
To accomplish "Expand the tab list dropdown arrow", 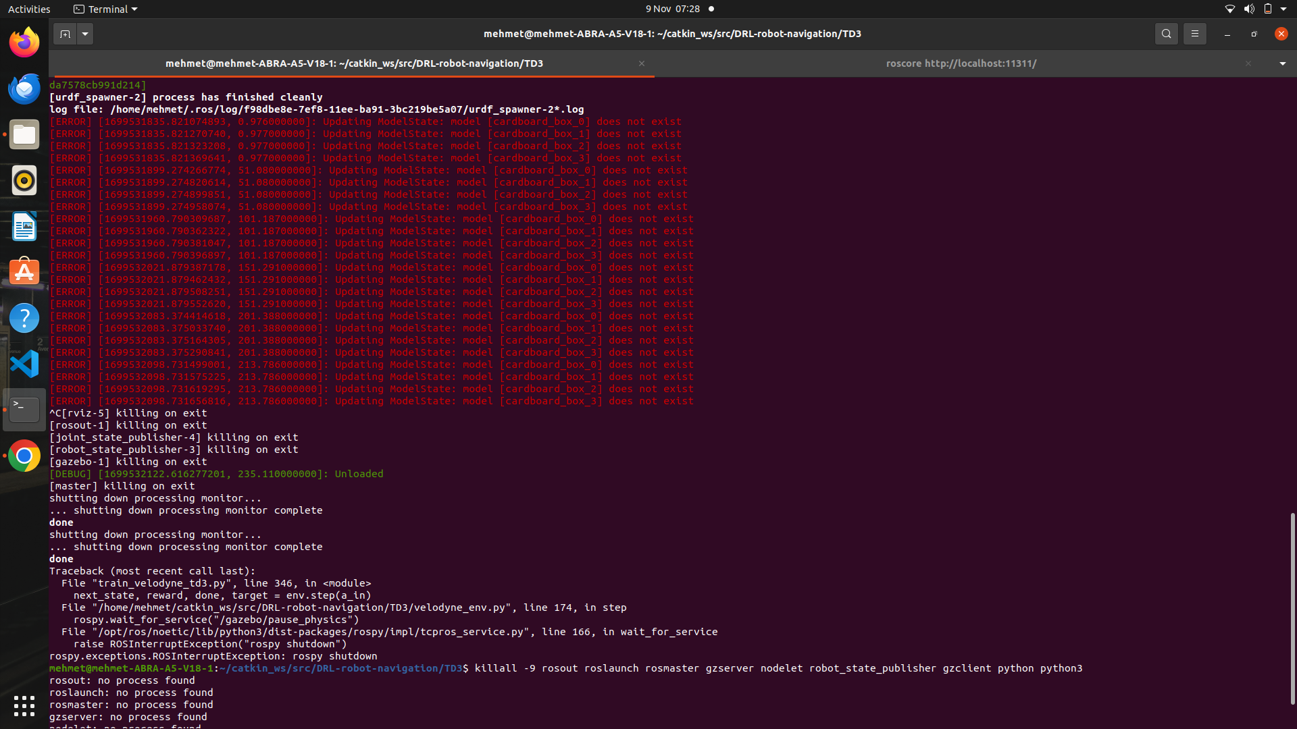I will pos(1282,63).
